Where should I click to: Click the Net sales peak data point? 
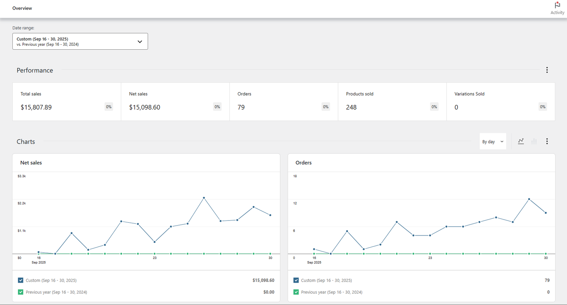coord(204,198)
